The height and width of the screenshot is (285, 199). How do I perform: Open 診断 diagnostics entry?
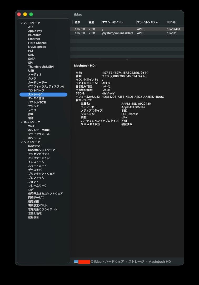31,114
